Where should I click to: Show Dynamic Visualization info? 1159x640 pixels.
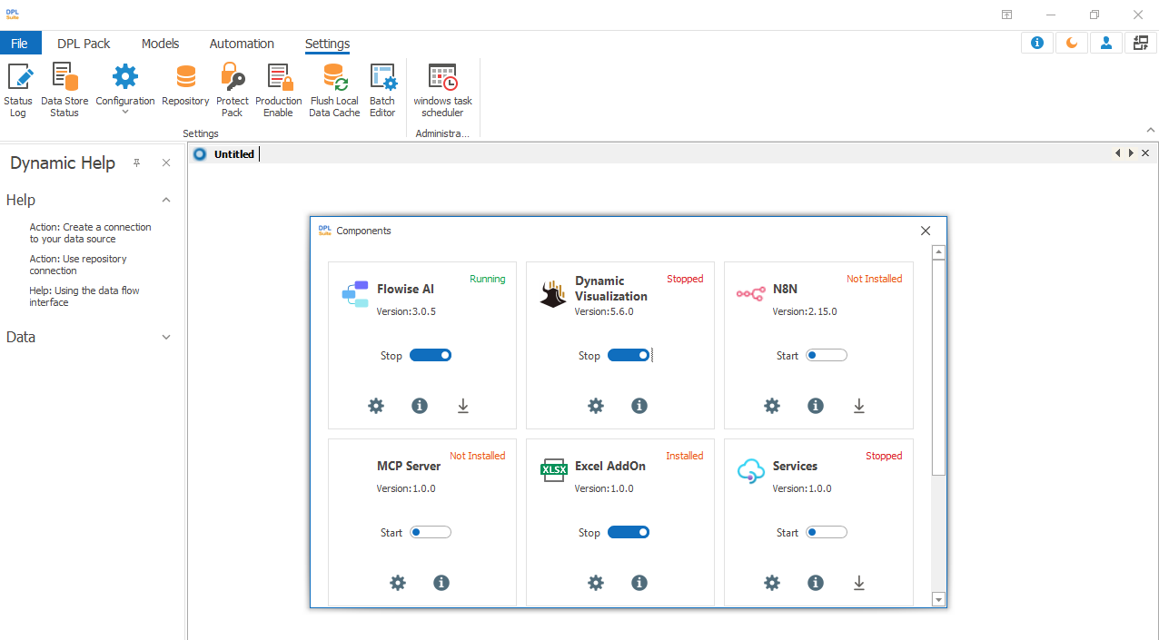tap(639, 406)
